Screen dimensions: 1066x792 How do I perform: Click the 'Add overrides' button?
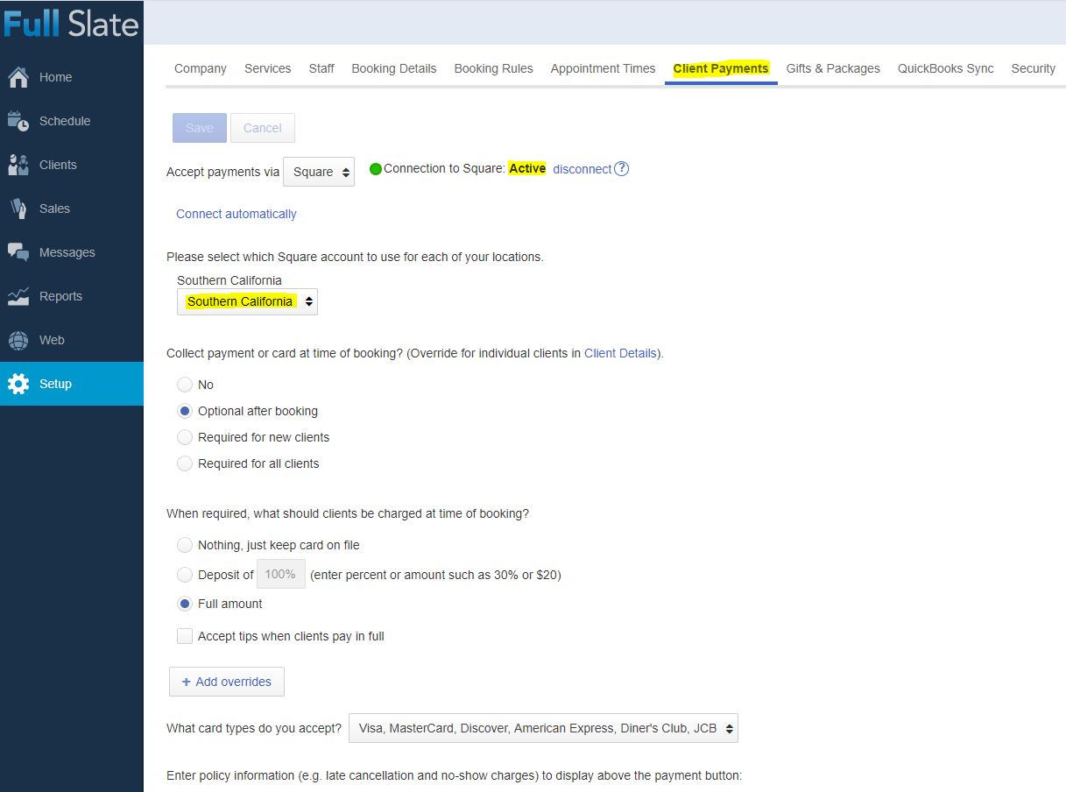point(227,682)
